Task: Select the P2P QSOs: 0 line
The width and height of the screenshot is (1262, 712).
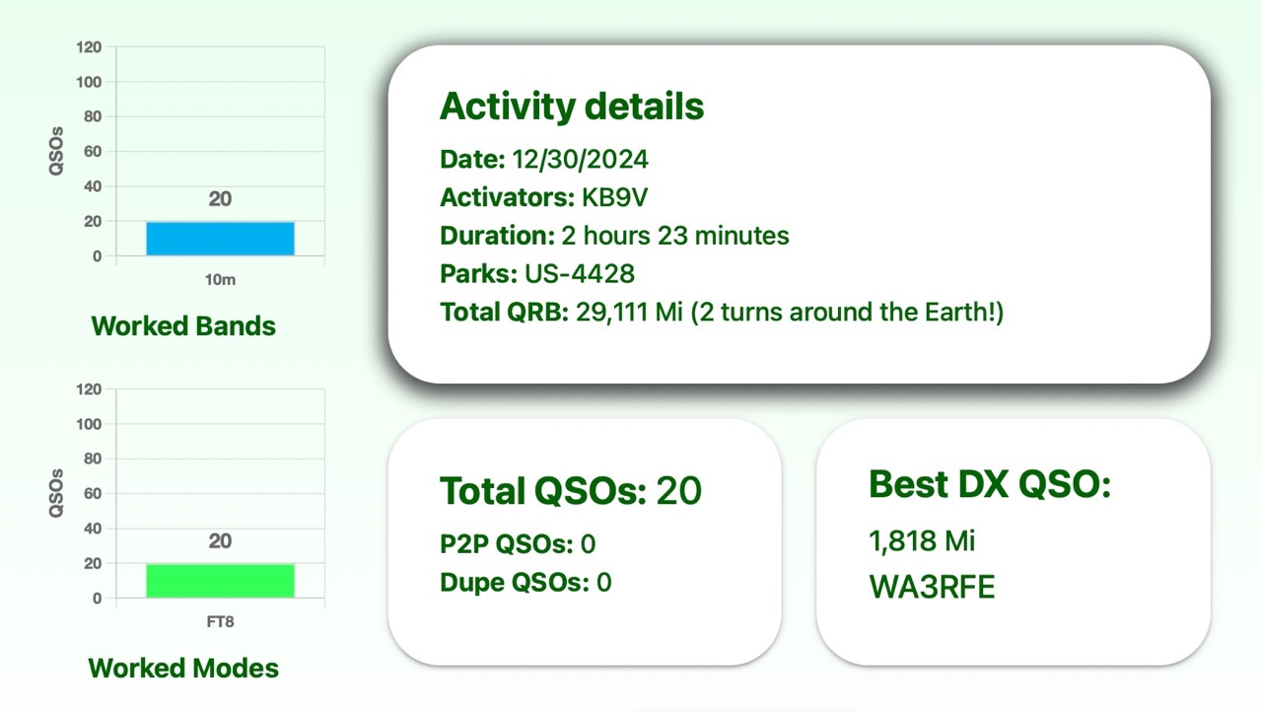Action: point(518,543)
